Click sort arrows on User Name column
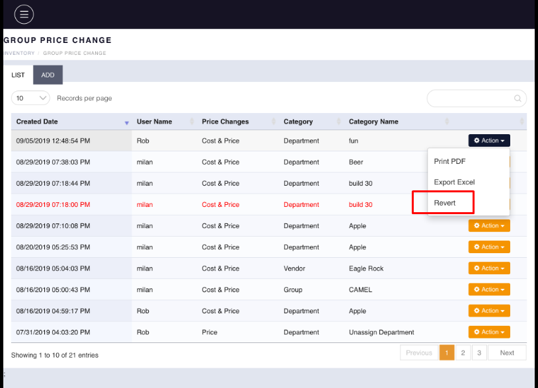538x388 pixels. (x=192, y=122)
